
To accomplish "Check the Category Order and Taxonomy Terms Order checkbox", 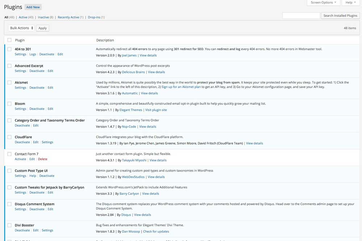I will (9, 120).
